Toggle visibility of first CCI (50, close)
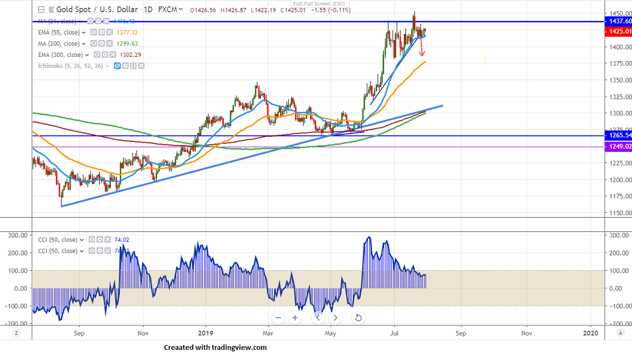This screenshot has height=353, width=632. click(x=92, y=239)
